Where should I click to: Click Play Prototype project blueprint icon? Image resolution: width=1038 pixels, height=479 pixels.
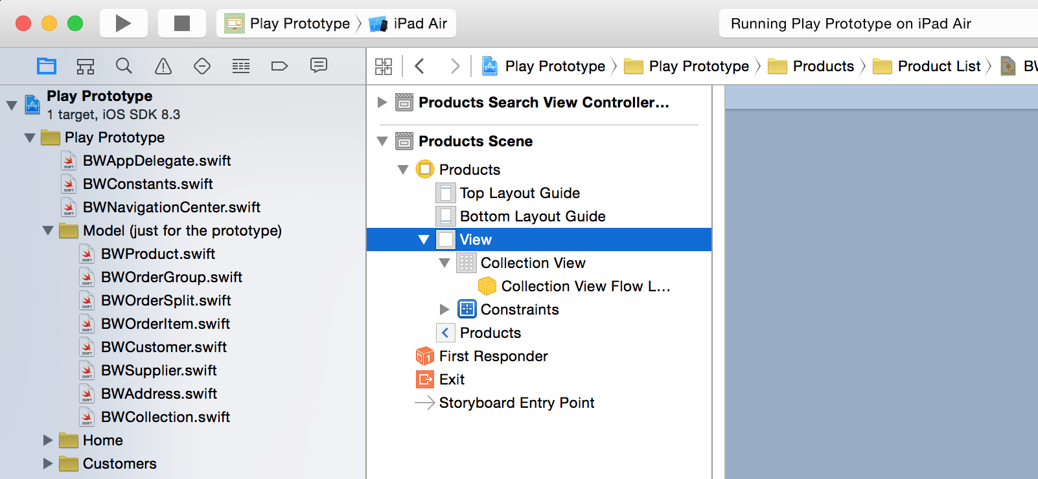point(33,105)
